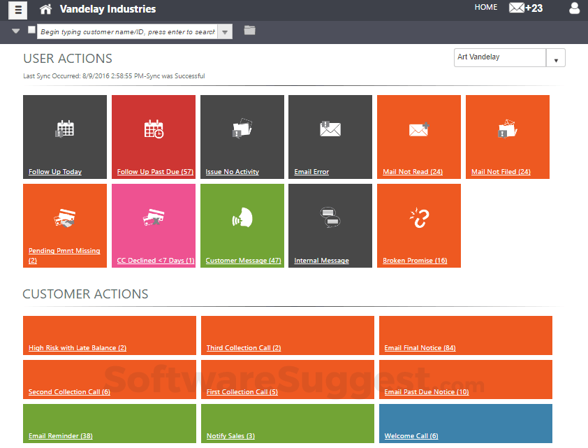Expand the customer search dropdown arrow
Viewport: 588px width, 448px height.
point(224,32)
